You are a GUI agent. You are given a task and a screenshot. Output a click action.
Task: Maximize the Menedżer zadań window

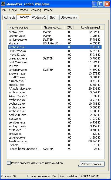101,4
